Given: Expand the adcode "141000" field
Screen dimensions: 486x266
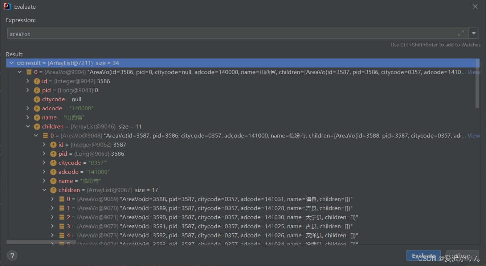Looking at the screenshot, I should tap(44, 172).
